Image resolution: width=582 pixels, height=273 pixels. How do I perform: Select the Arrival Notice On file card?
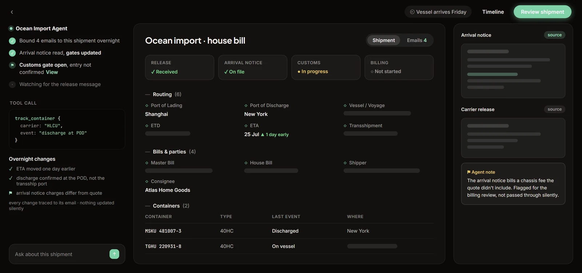253,67
